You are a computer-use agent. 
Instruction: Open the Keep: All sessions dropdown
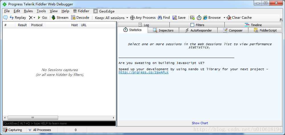(x=111, y=18)
